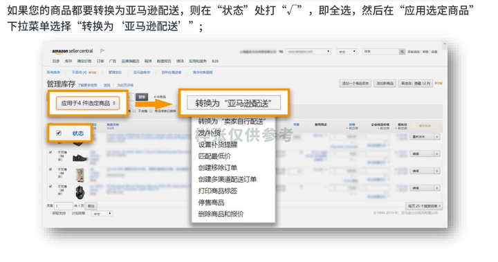
Task: Click the 前往 page button
Action: 91,206
